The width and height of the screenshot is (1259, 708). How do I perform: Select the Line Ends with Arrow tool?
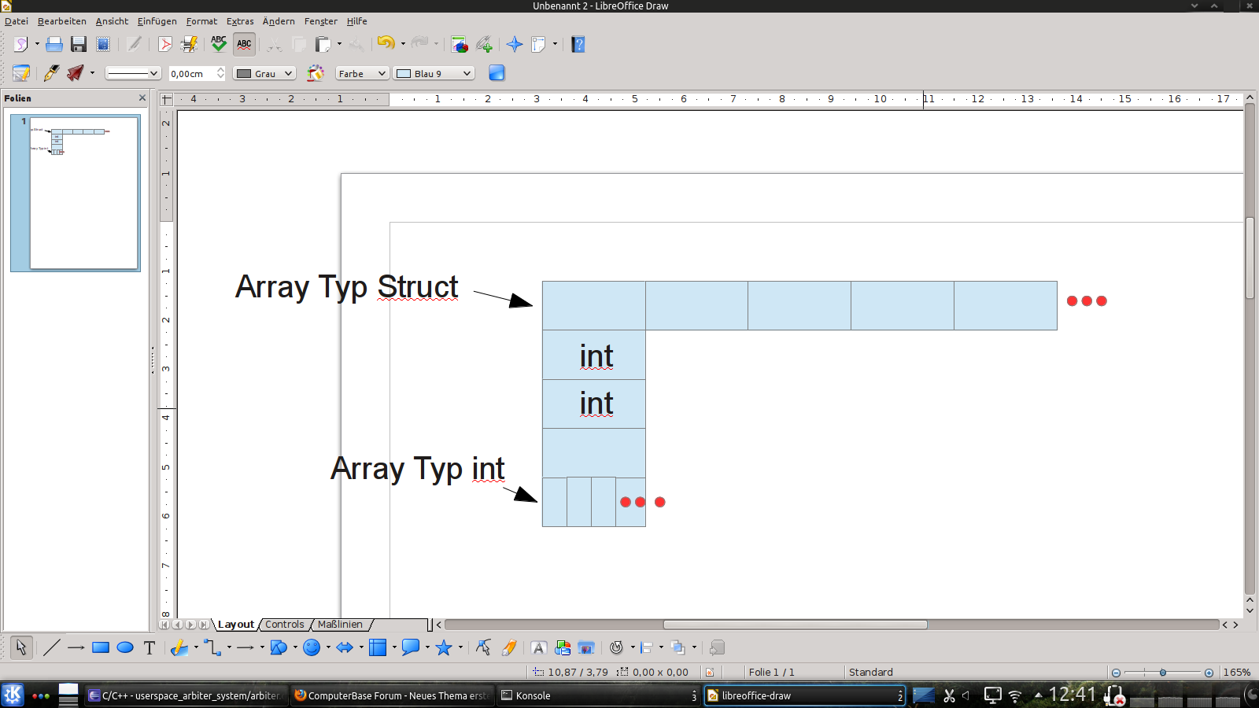76,647
